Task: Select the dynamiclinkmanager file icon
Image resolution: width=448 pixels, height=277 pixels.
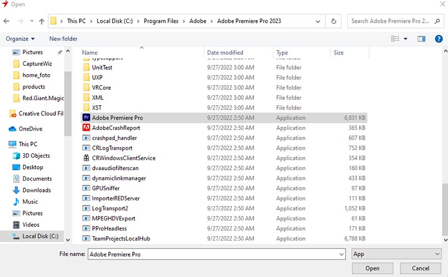Action: pyautogui.click(x=86, y=178)
